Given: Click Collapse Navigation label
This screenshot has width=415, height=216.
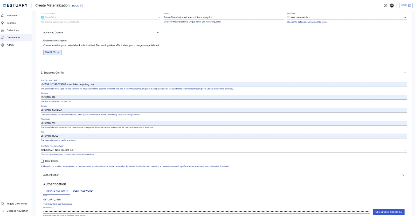Looking at the screenshot, I should click(x=17, y=211).
